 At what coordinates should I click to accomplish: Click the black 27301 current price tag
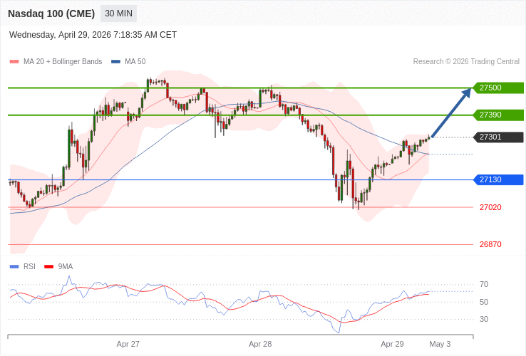tap(498, 137)
